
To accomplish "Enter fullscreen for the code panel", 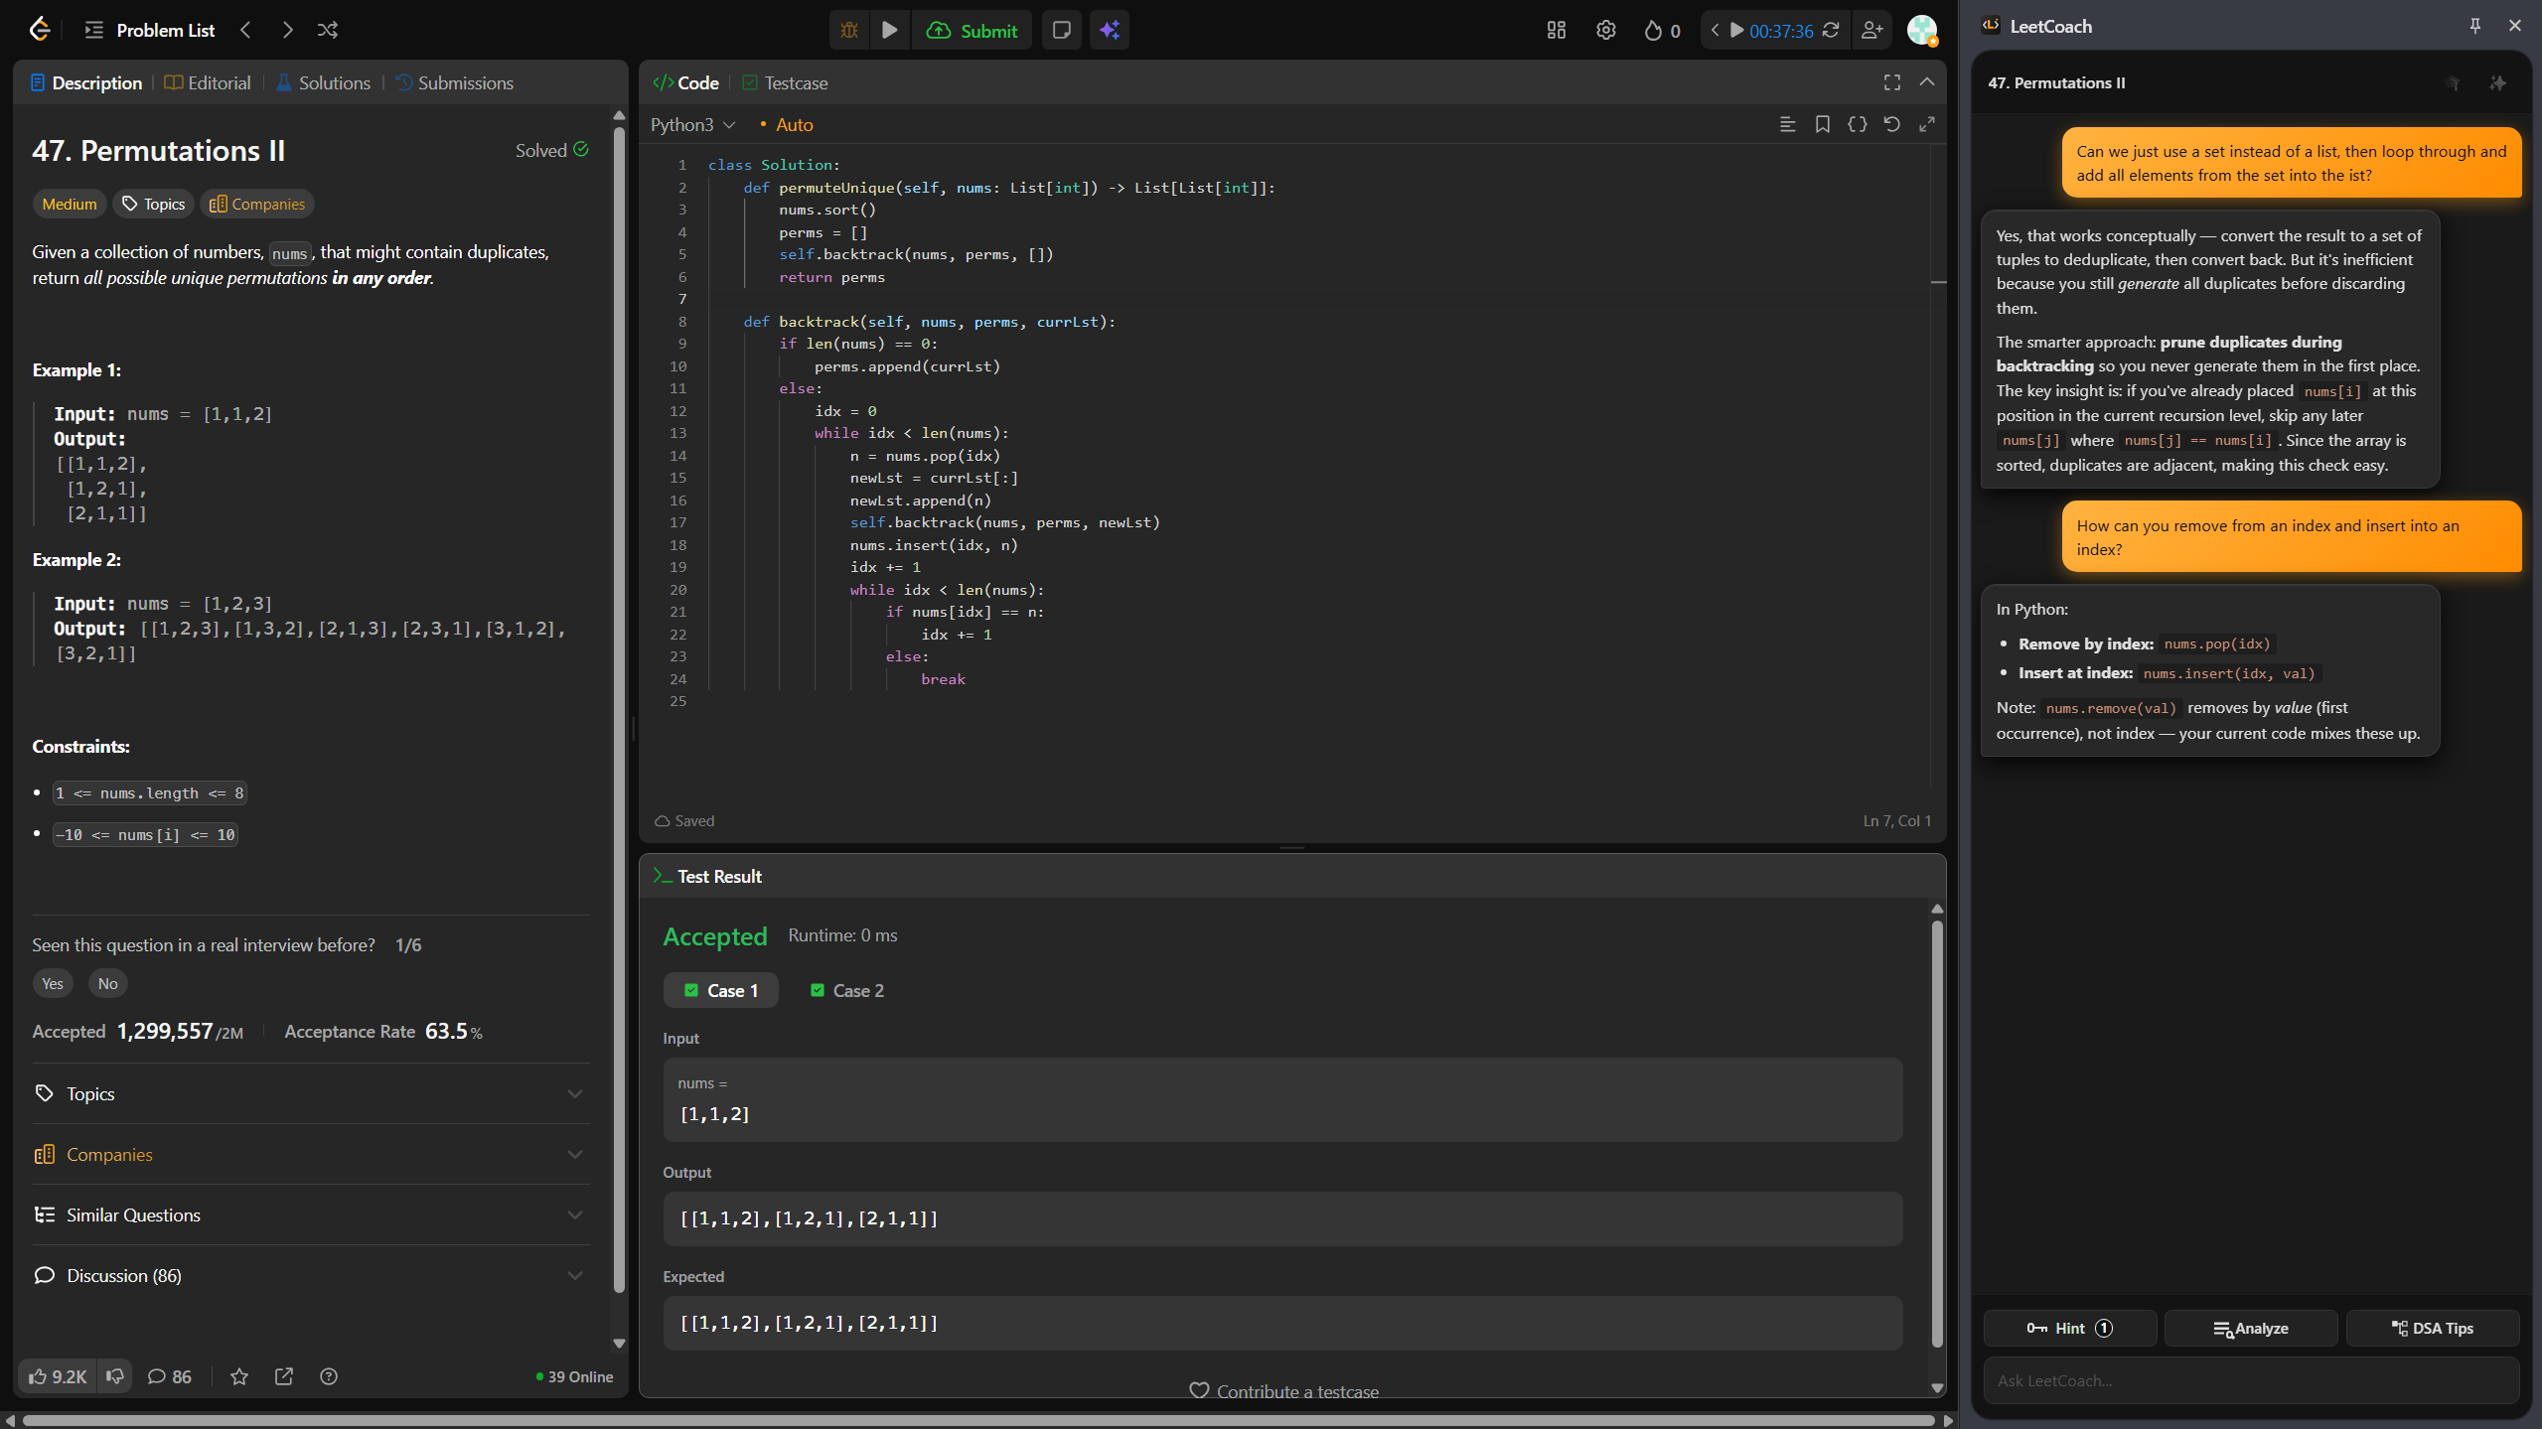I will (1891, 82).
